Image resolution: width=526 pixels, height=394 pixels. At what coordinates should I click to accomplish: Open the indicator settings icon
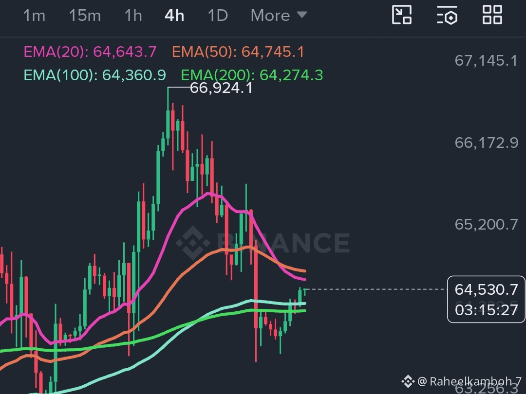coord(447,15)
